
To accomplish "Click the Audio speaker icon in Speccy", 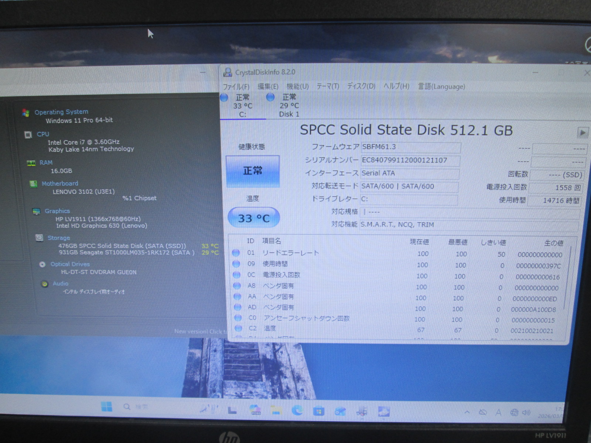I will click(x=45, y=284).
